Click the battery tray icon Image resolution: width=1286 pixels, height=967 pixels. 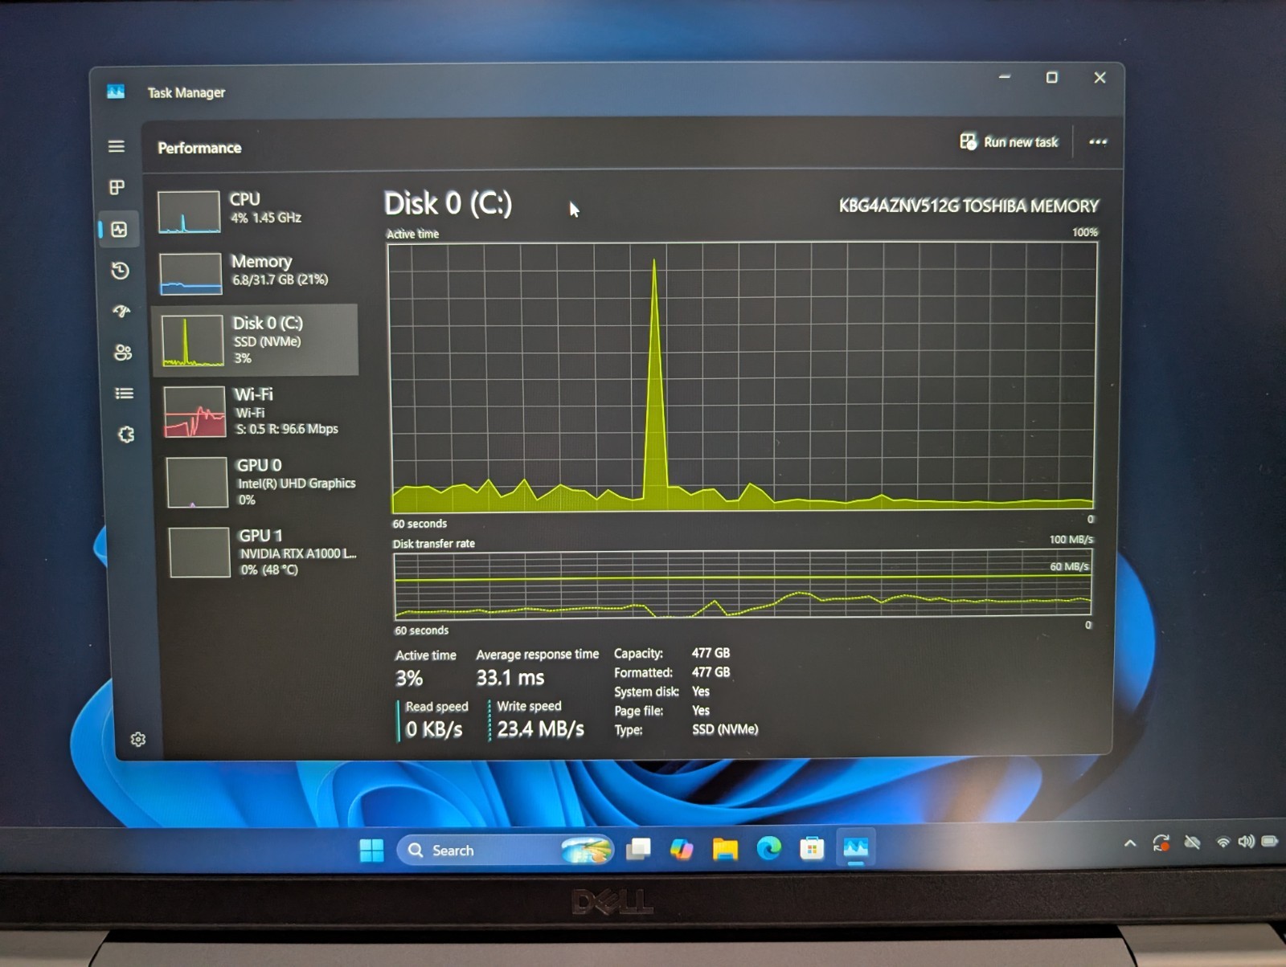[1270, 842]
